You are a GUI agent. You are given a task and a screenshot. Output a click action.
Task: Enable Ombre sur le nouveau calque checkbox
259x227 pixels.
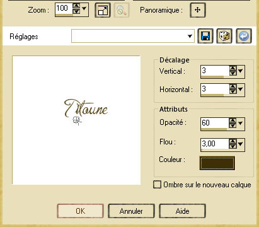tap(157, 185)
